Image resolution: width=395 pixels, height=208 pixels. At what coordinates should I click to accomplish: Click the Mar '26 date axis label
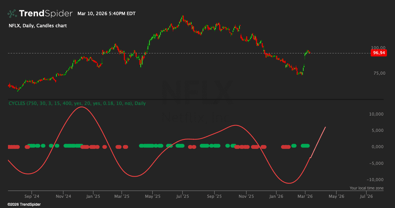point(305,196)
